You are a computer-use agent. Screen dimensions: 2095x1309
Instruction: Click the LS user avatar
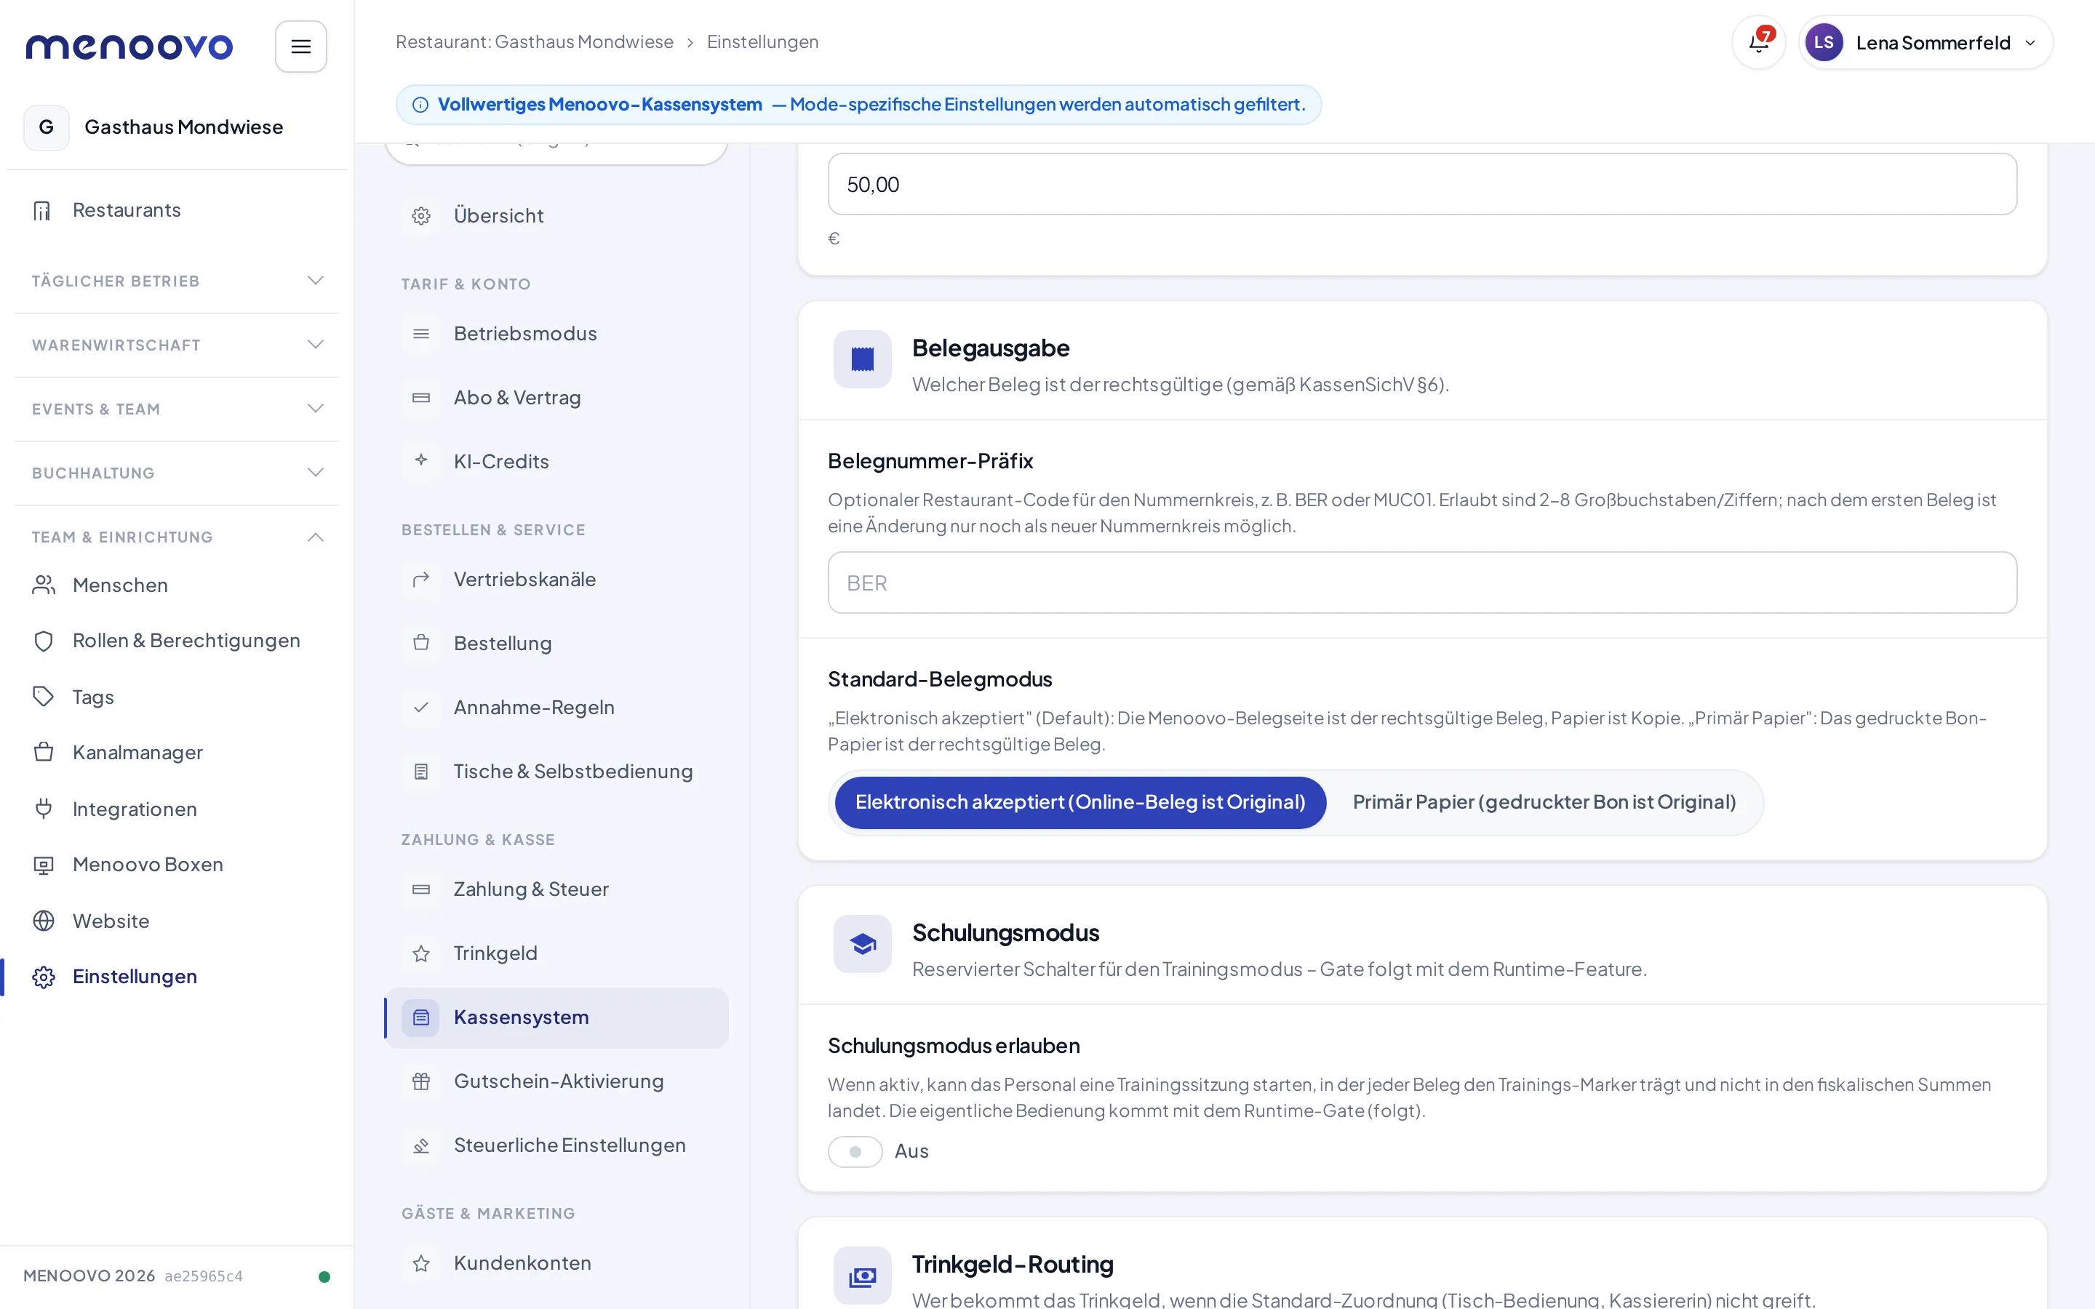1823,42
